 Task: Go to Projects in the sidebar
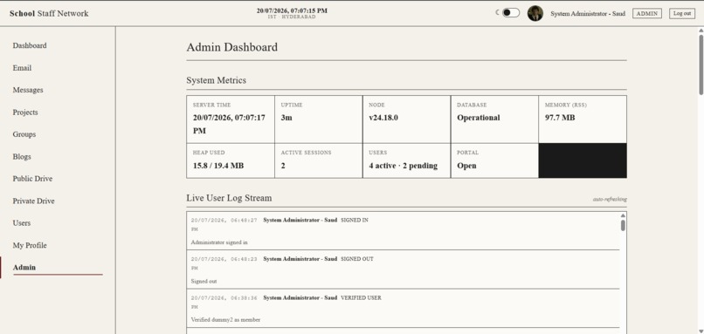tap(25, 112)
